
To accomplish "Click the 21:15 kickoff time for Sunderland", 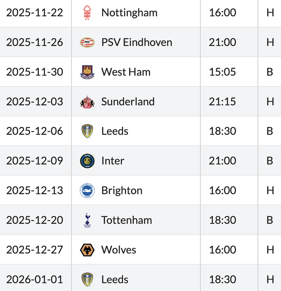I will click(222, 101).
